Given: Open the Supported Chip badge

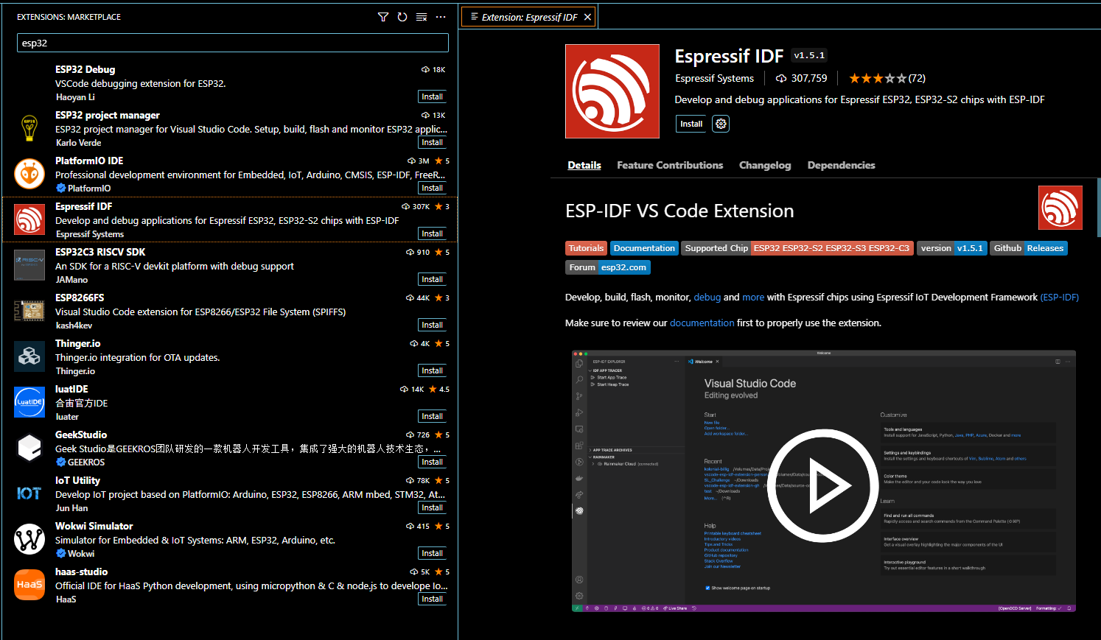Looking at the screenshot, I should (797, 248).
